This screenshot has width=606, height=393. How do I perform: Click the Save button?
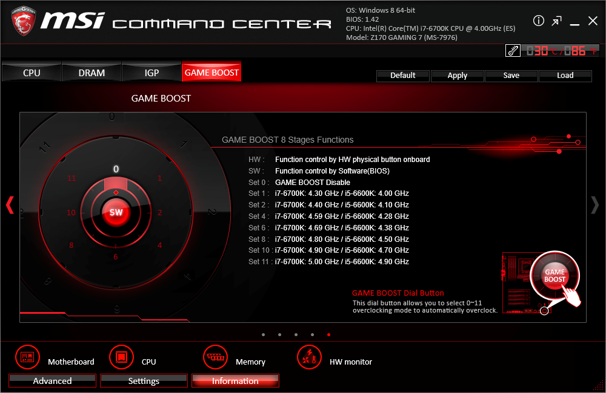tap(511, 76)
